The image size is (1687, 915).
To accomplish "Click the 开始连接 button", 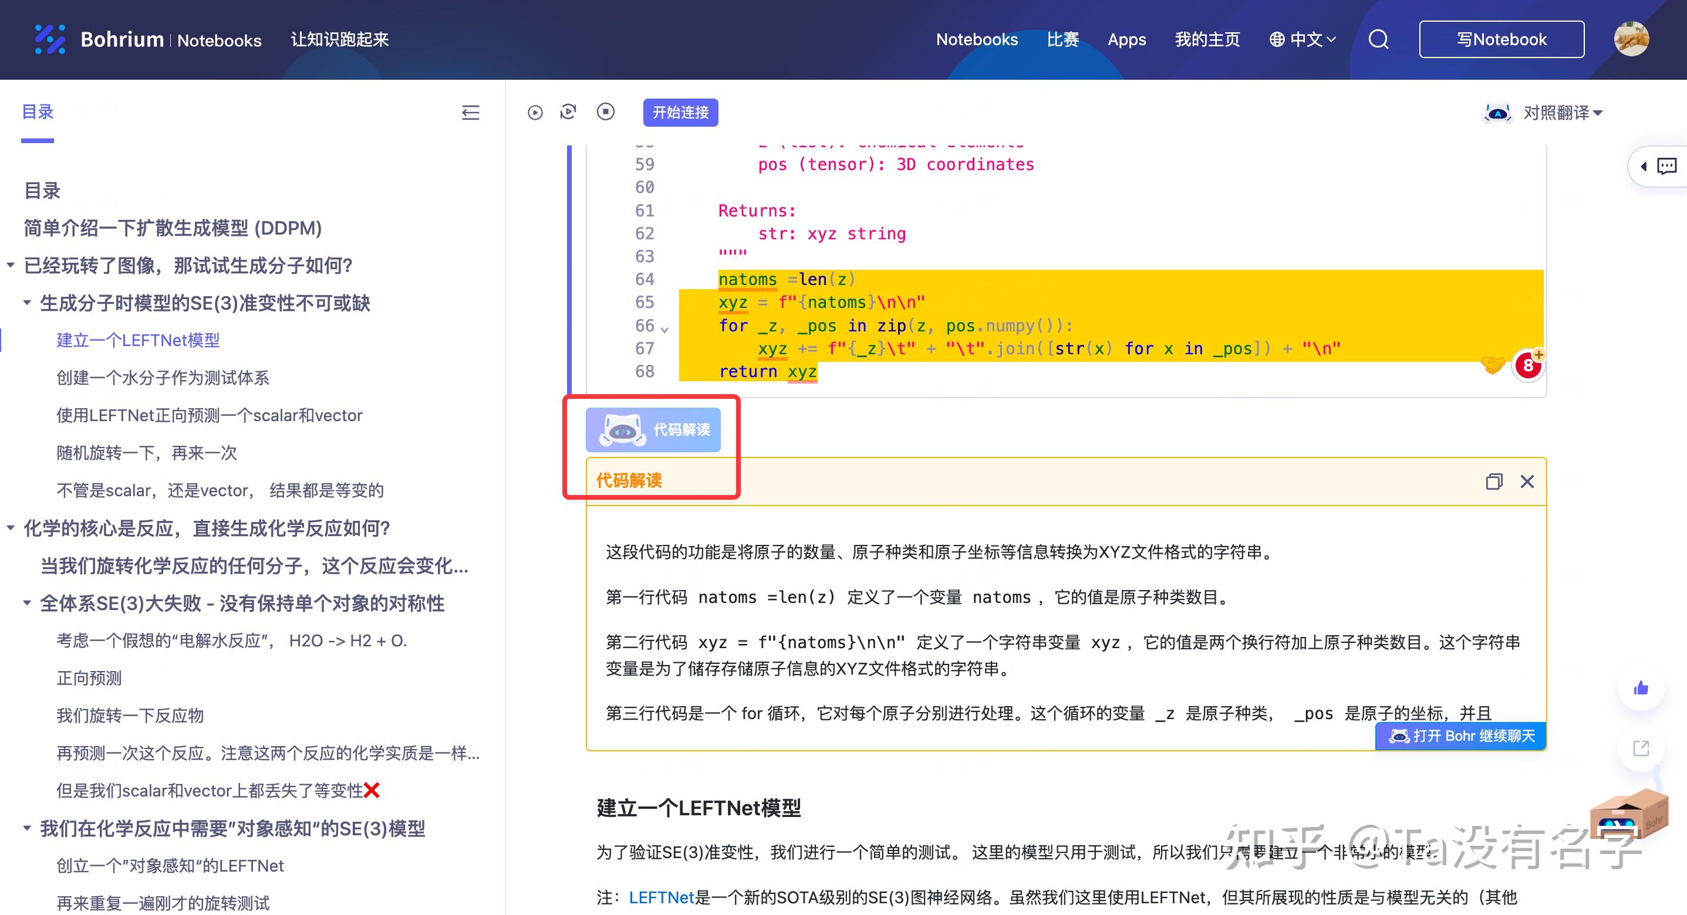I will click(680, 112).
